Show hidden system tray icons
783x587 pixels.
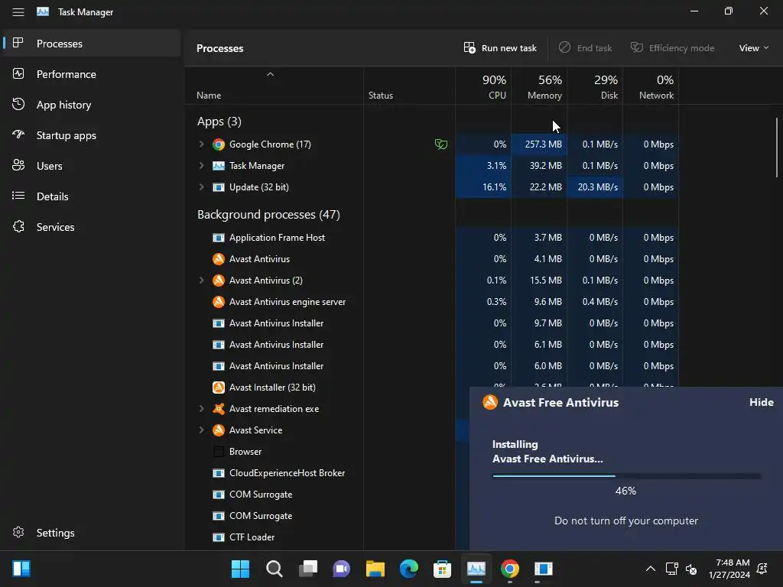tap(650, 569)
